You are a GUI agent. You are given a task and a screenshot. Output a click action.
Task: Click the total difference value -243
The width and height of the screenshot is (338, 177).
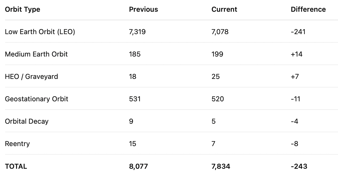(x=299, y=166)
